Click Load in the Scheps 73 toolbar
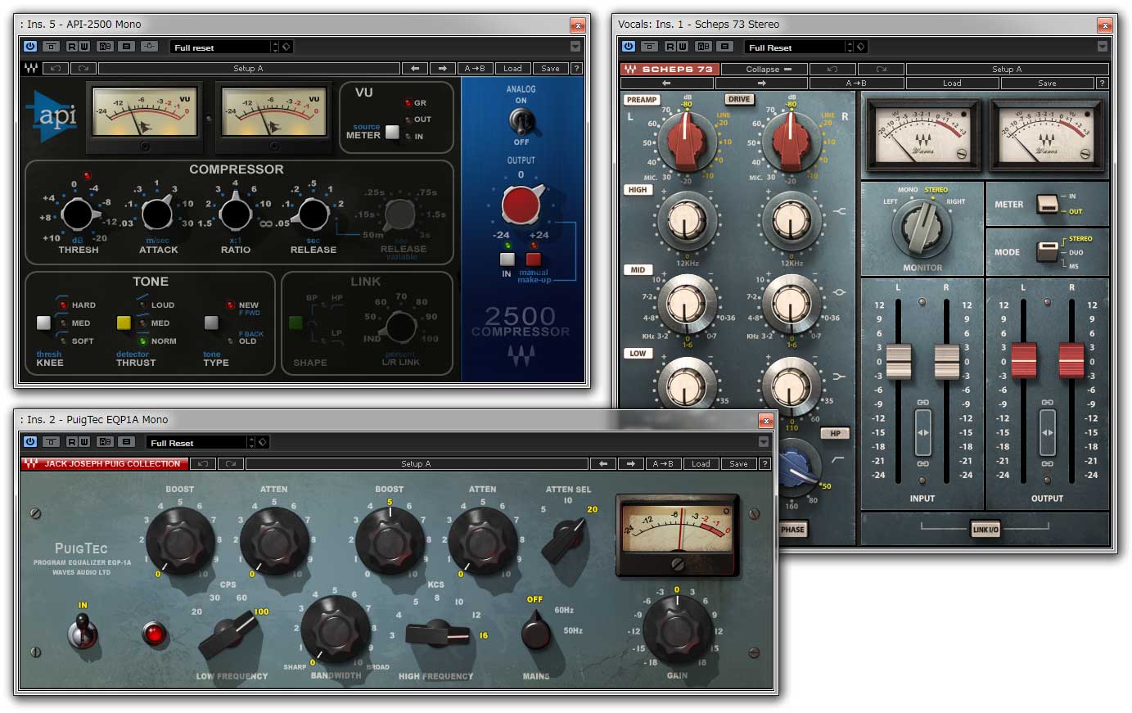The width and height of the screenshot is (1132, 713). [x=952, y=83]
